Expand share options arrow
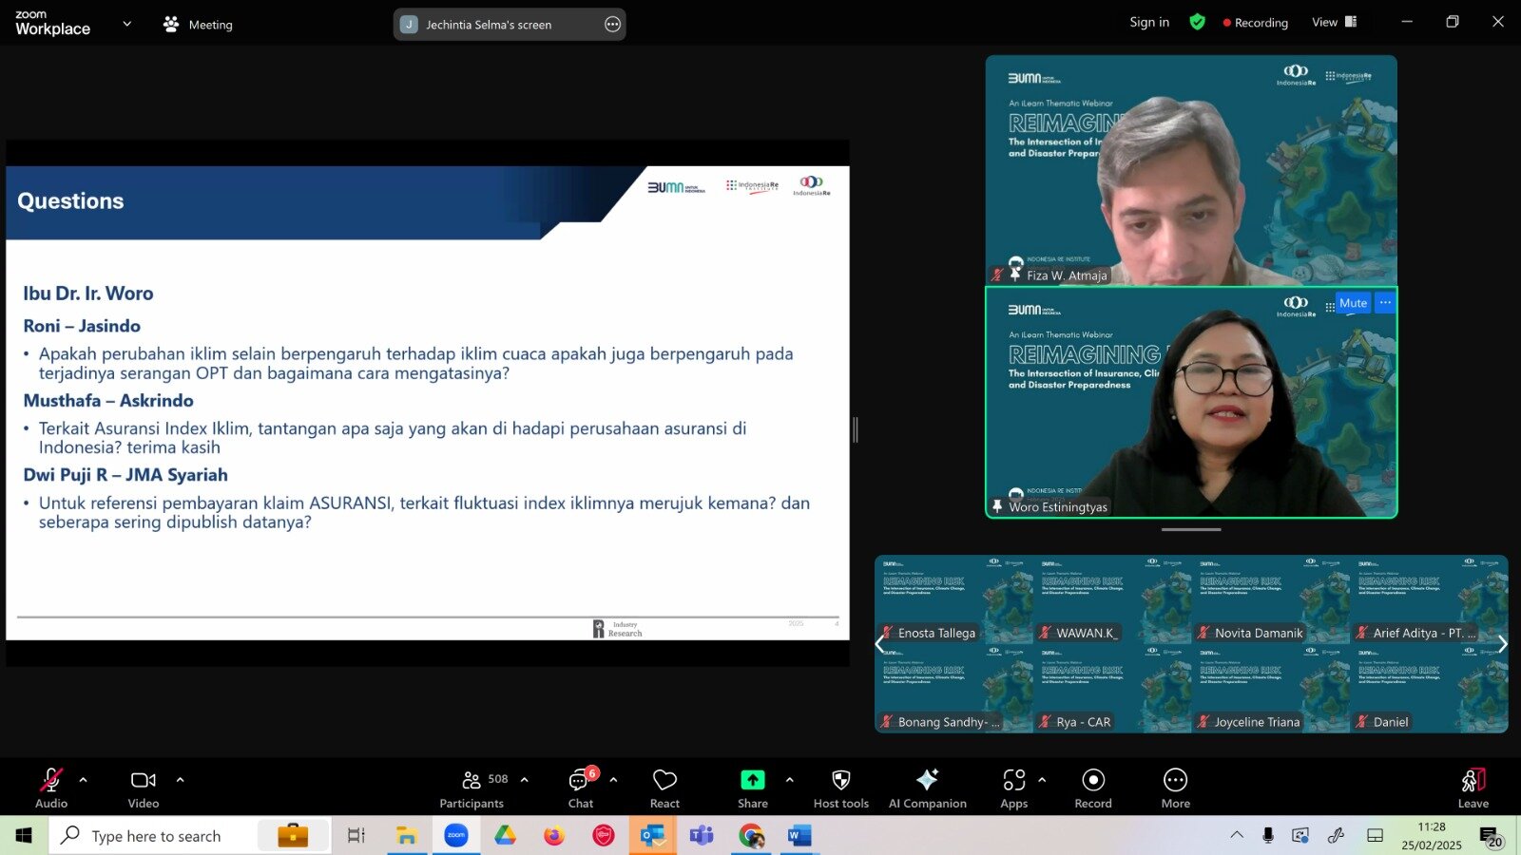The width and height of the screenshot is (1521, 855). coord(789,780)
